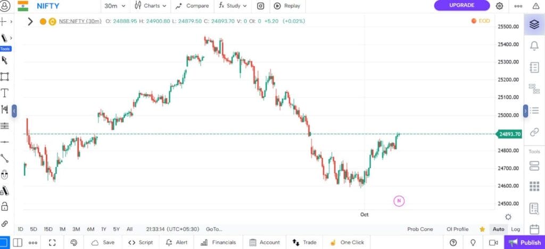
Task: Open the 30m timeframe dropdown
Action: click(x=115, y=6)
